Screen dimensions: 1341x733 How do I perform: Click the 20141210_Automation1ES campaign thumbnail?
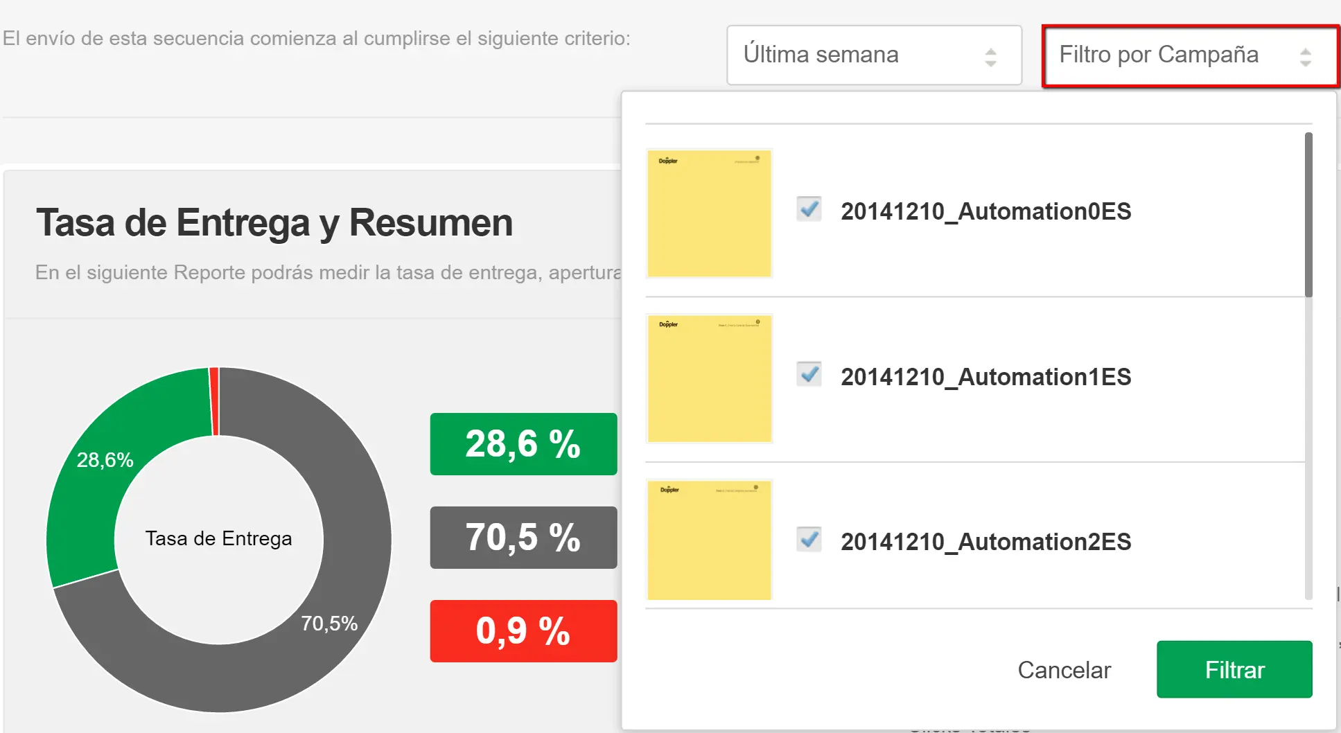[x=709, y=378]
